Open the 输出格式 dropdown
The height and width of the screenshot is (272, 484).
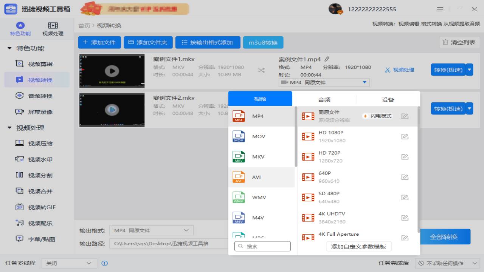tap(151, 230)
